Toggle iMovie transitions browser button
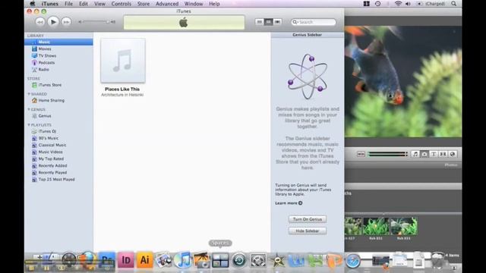The height and width of the screenshot is (273, 486). (x=443, y=154)
